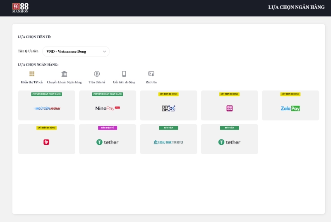Open the VND Vietnamese Dong currency dropdown
The width and height of the screenshot is (331, 222).
(76, 52)
